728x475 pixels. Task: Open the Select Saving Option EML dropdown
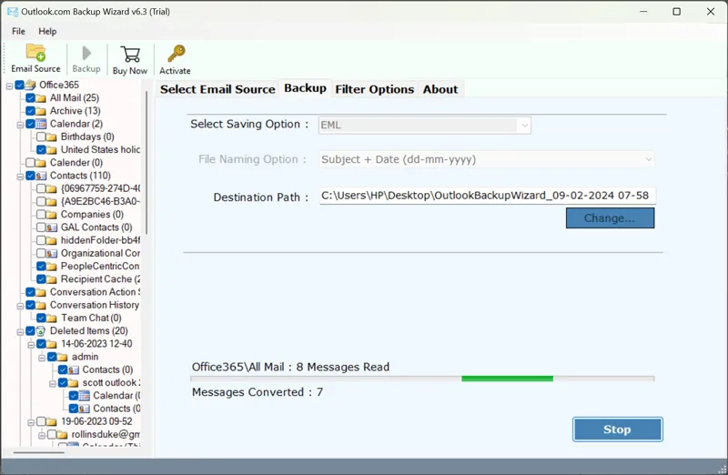424,126
